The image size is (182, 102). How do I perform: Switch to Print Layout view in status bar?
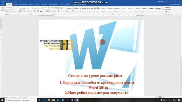[x=160, y=97]
